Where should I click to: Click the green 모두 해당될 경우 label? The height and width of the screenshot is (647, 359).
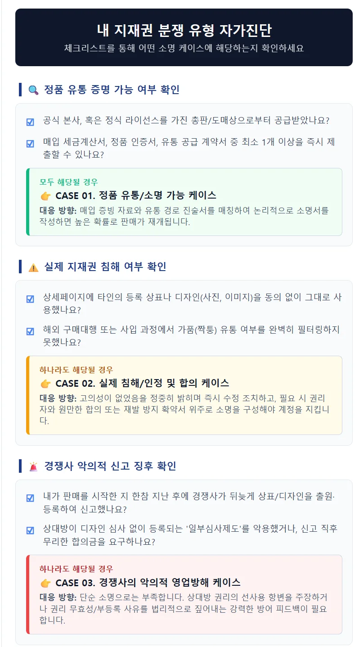(x=69, y=182)
